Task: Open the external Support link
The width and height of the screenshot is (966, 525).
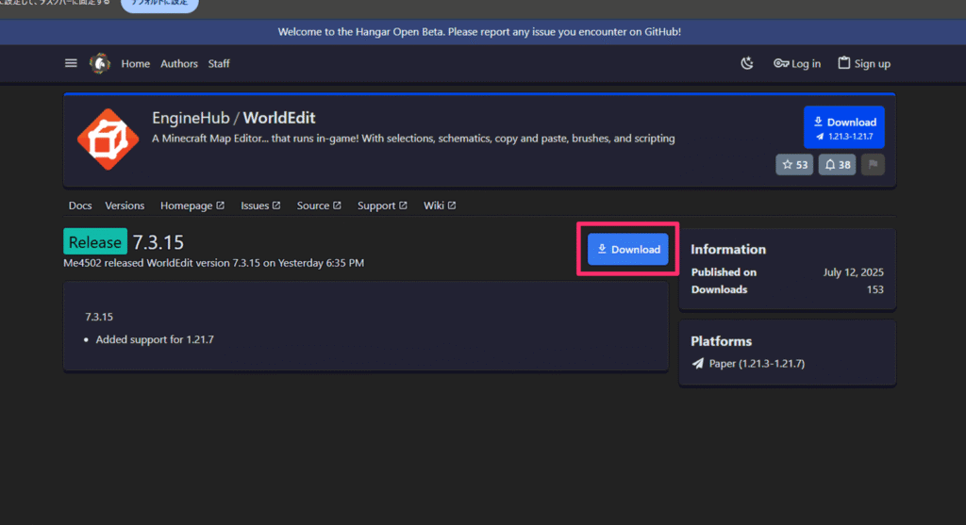Action: 382,205
